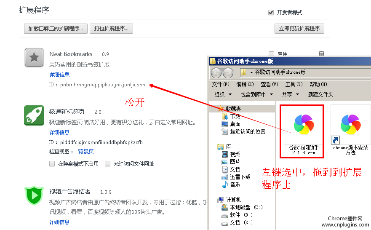Open 共享 dropdown in Explorer toolbar
371x230 pixels.
point(290,94)
